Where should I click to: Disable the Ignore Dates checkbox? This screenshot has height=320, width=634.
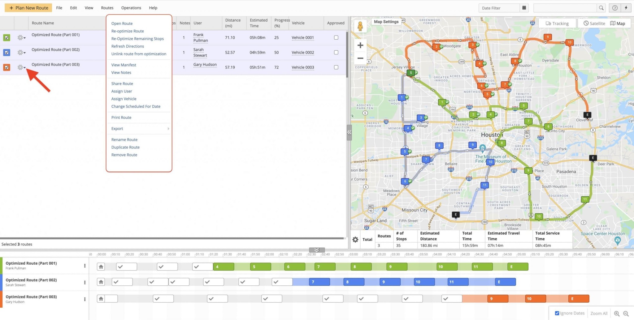[x=557, y=313]
